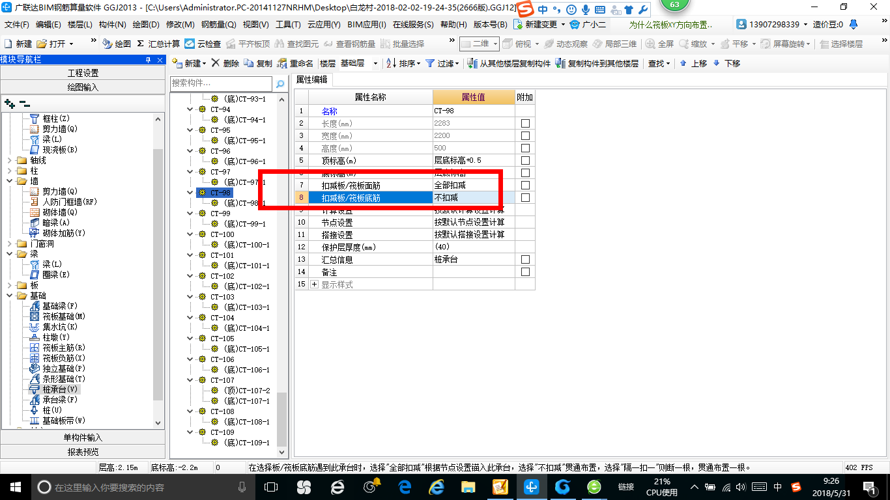Click 从其他楼层复制构件 icon
The height and width of the screenshot is (500, 890).
pyautogui.click(x=473, y=63)
